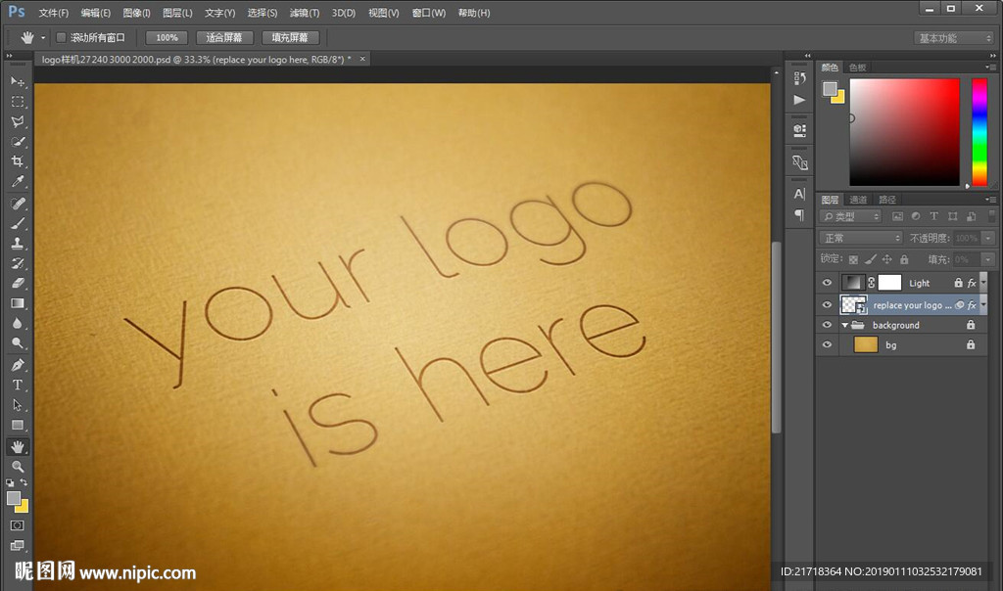Open the 3D panel icon
The width and height of the screenshot is (1003, 591).
(799, 130)
